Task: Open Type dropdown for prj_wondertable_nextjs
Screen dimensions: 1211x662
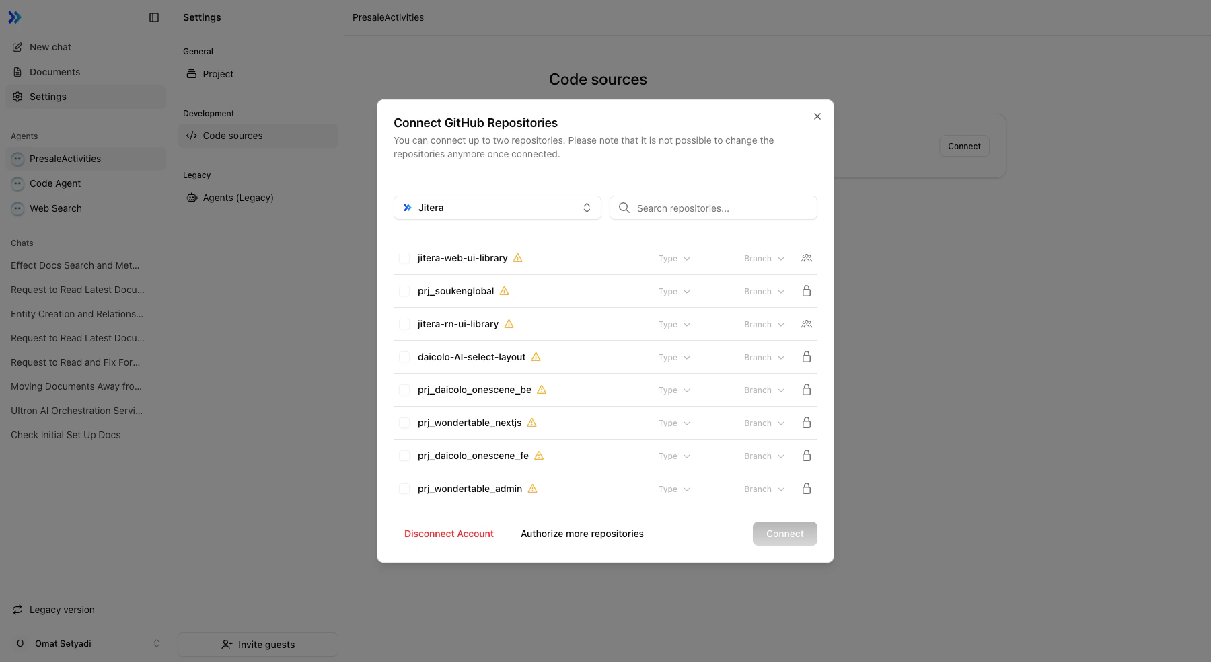Action: [x=675, y=423]
